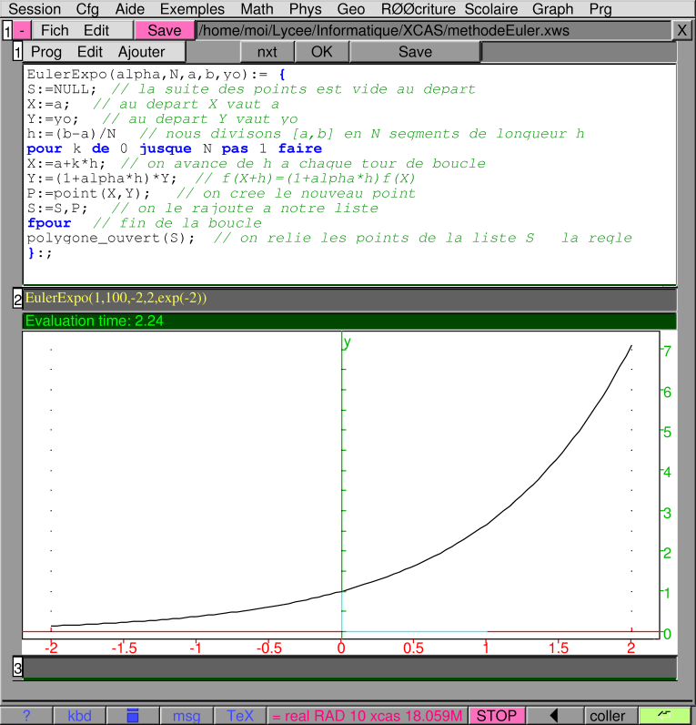
Task: Click the blue square icon button
Action: [x=133, y=716]
